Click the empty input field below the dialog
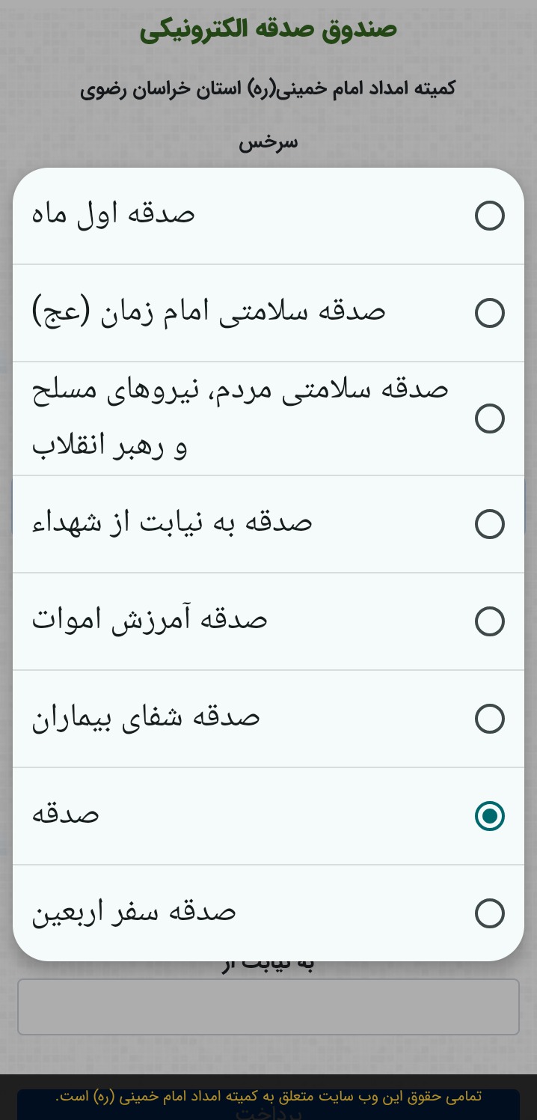This screenshot has height=1120, width=537. (x=268, y=1006)
